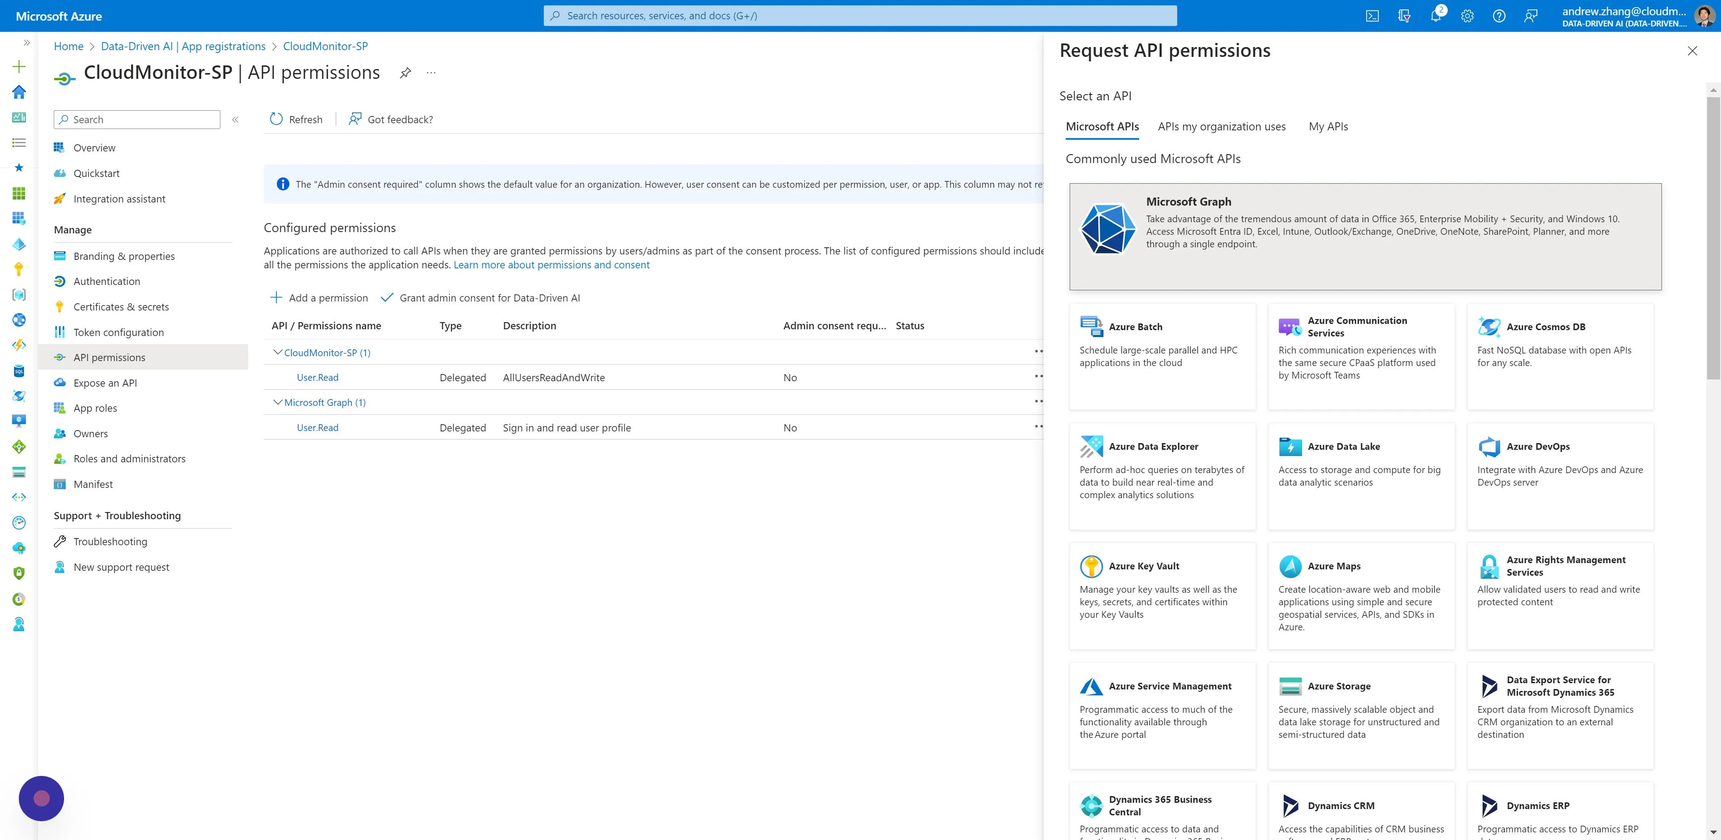Screen dimensions: 1721x840
Task: Open the User.Read permission under Microsoft Graph
Action: click(317, 428)
